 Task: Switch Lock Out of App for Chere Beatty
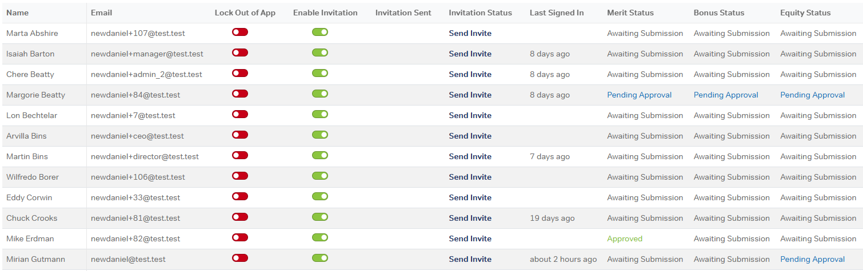click(240, 74)
